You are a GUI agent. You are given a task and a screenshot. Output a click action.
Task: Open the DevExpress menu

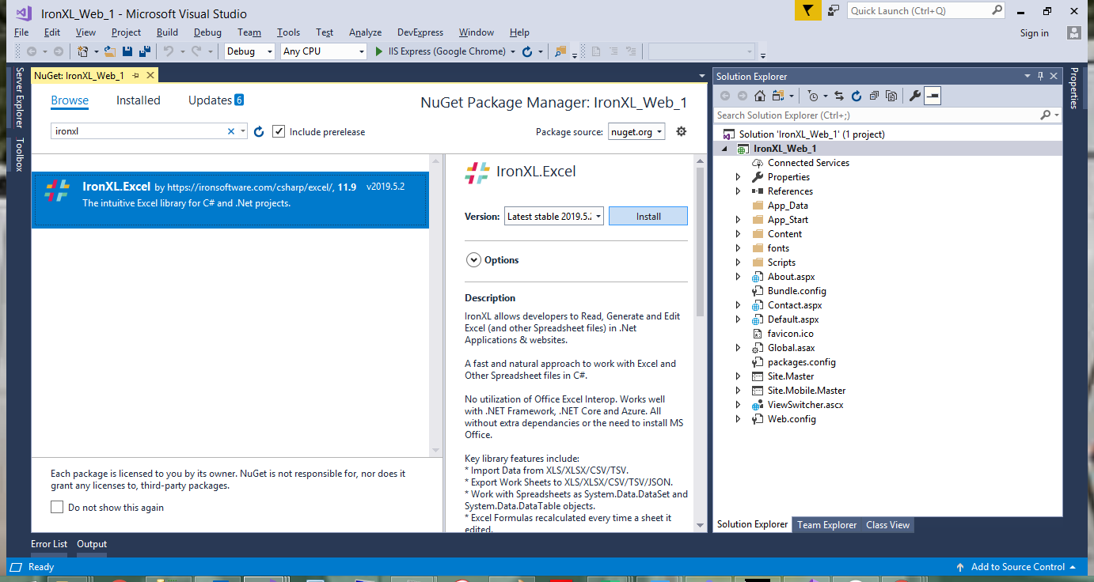point(420,32)
